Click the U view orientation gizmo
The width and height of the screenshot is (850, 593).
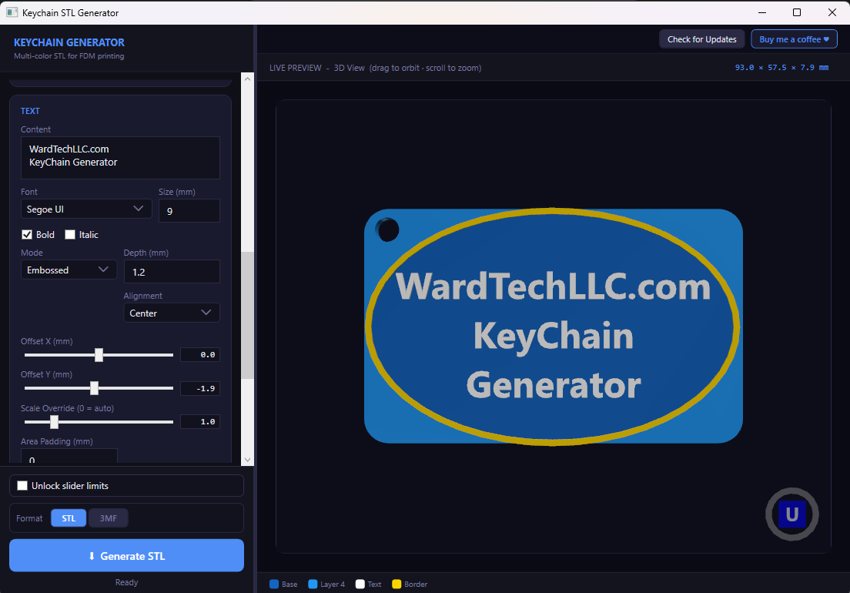point(791,514)
